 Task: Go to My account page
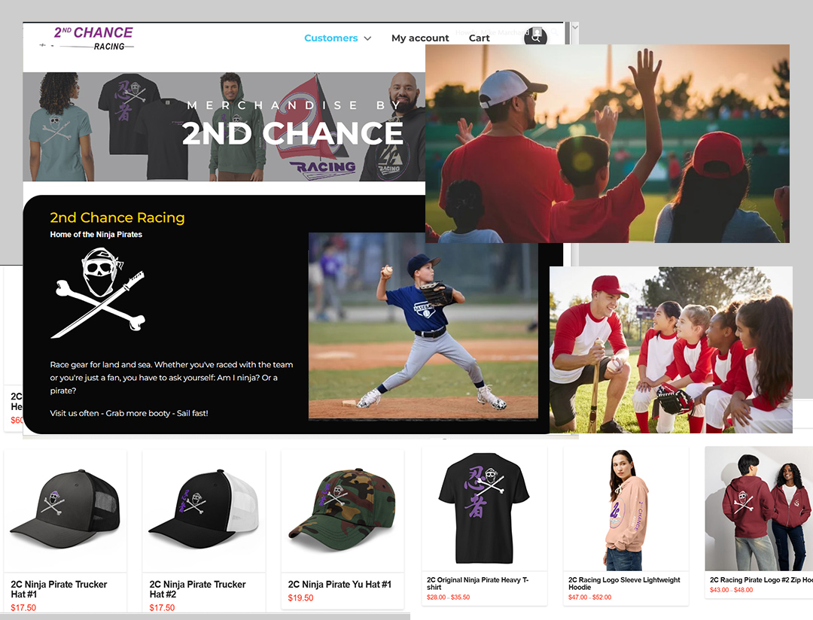tap(420, 38)
